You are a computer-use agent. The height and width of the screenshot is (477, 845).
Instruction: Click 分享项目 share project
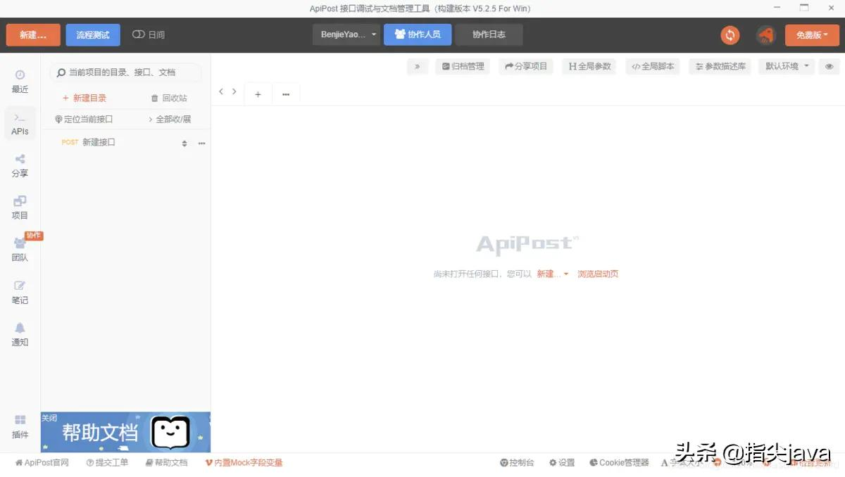[x=526, y=67]
